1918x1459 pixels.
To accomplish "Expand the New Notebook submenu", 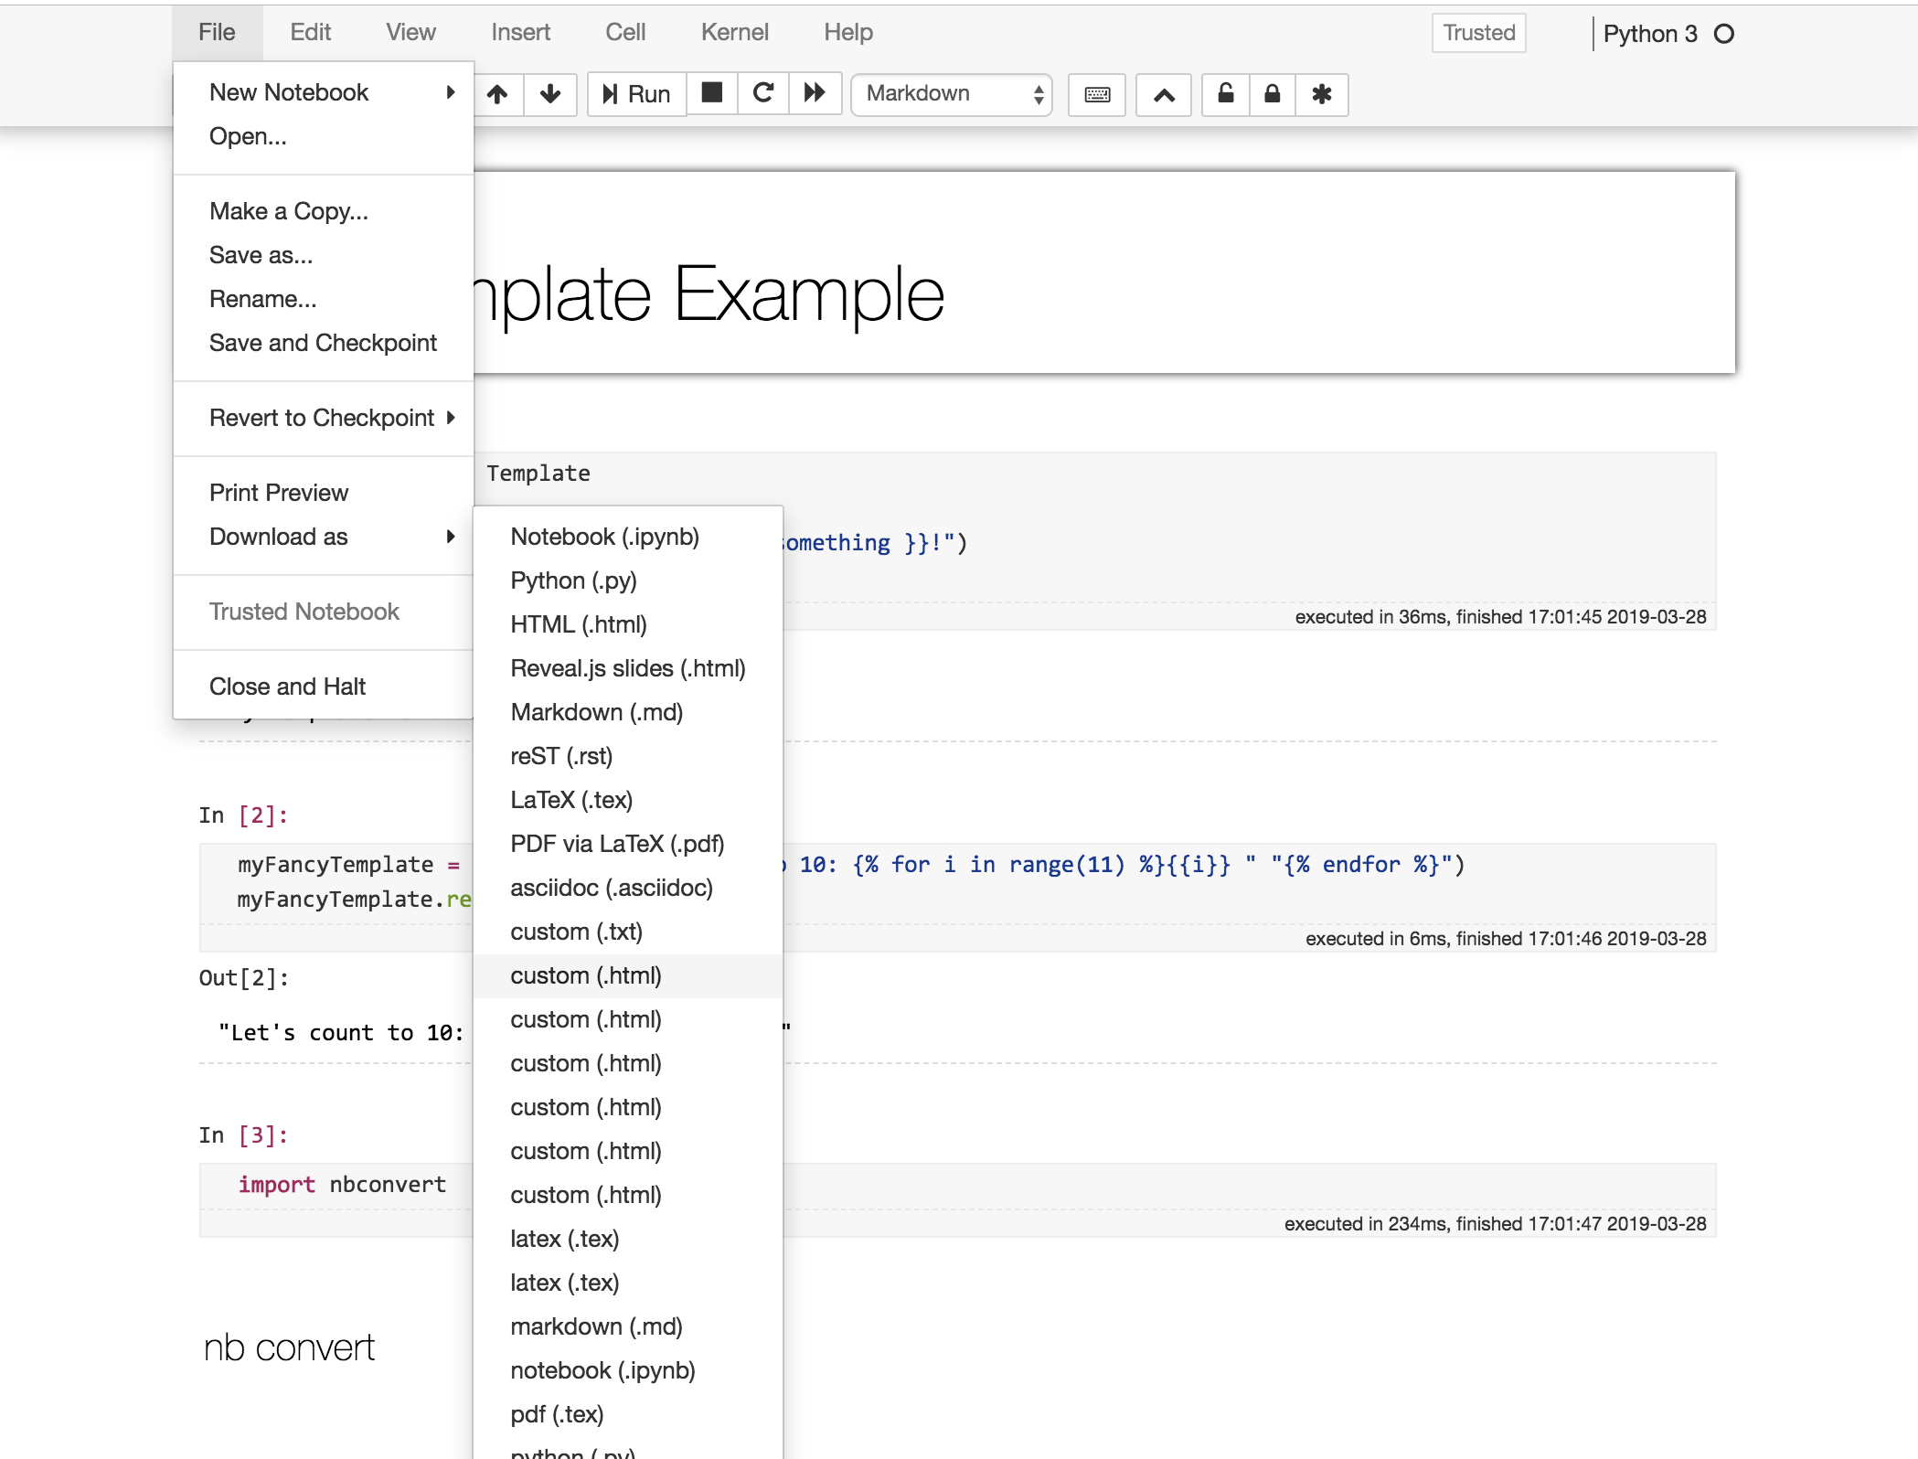I will (x=324, y=92).
